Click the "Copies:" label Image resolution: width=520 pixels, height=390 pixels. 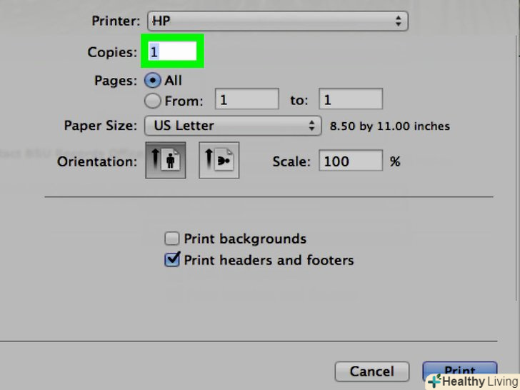pyautogui.click(x=111, y=52)
